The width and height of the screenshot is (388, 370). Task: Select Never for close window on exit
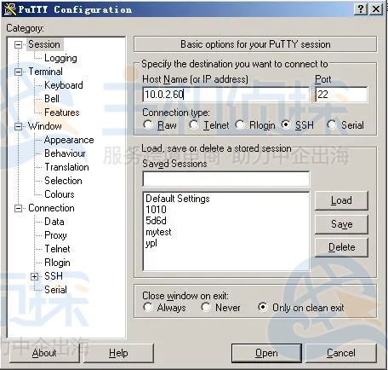(206, 307)
